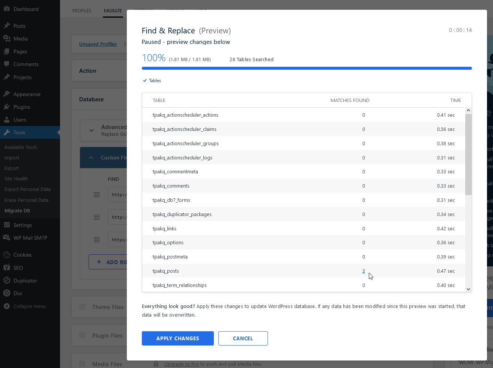Image resolution: width=493 pixels, height=368 pixels.
Task: Click the Plugins plug icon
Action: (x=7, y=107)
